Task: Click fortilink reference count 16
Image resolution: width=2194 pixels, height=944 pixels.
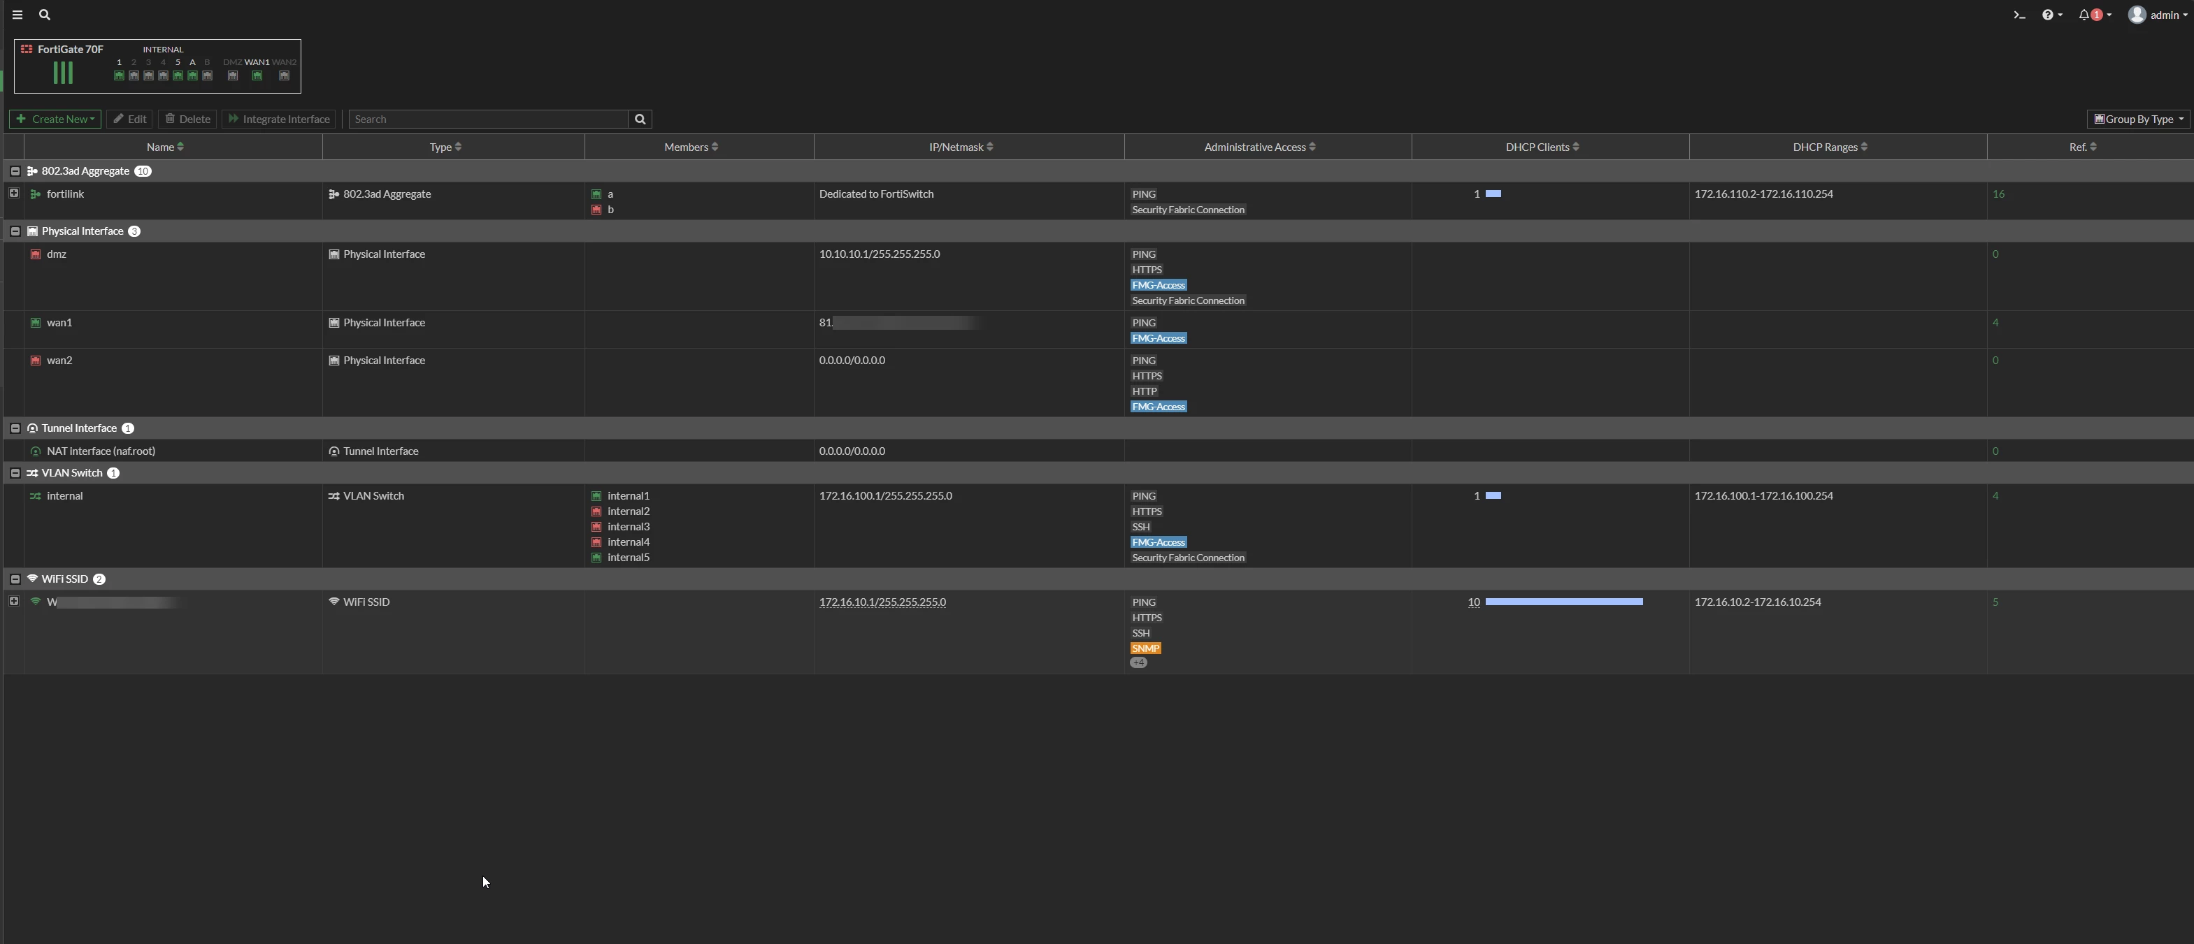Action: (1998, 194)
